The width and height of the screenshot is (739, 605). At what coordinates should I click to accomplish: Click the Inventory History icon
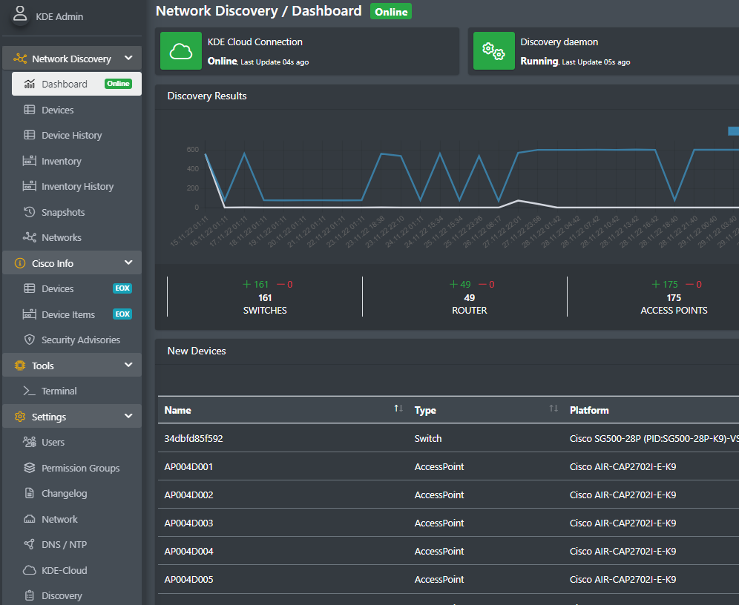coord(29,186)
